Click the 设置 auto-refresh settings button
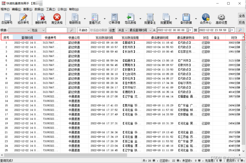Viewport: 246px width, 163px height. tap(112, 30)
